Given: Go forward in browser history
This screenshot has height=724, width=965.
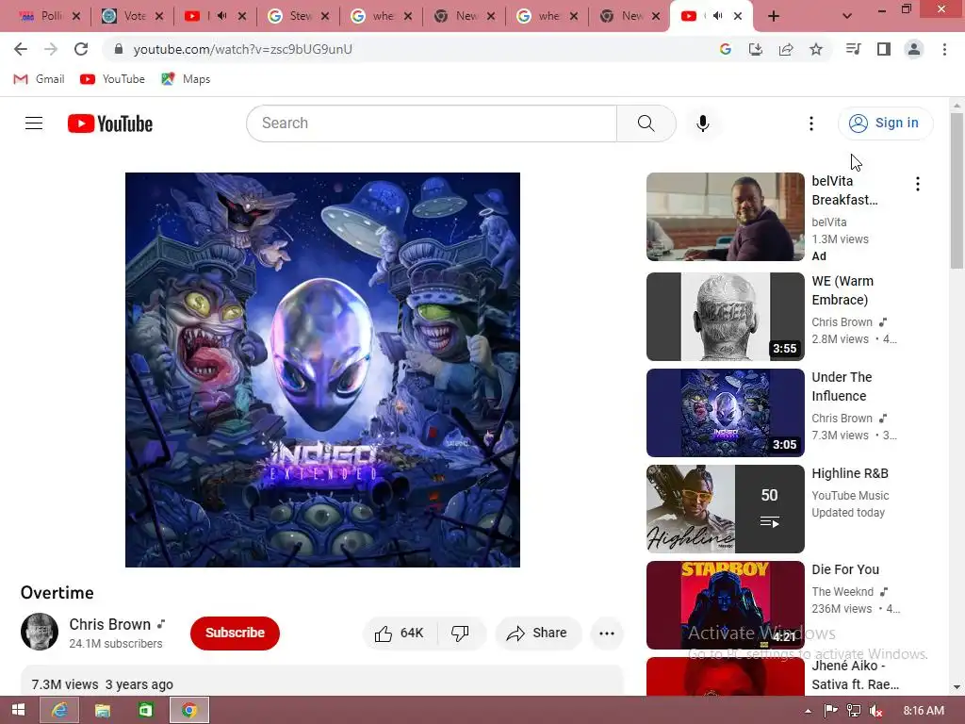Looking at the screenshot, I should click(x=51, y=49).
